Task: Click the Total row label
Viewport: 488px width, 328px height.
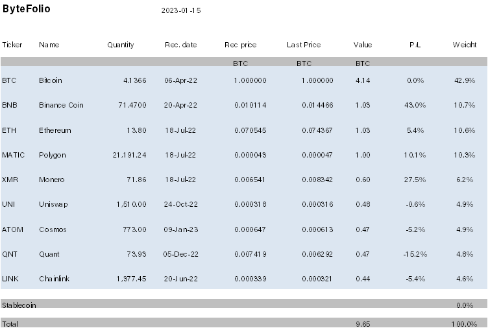Action: [10, 324]
